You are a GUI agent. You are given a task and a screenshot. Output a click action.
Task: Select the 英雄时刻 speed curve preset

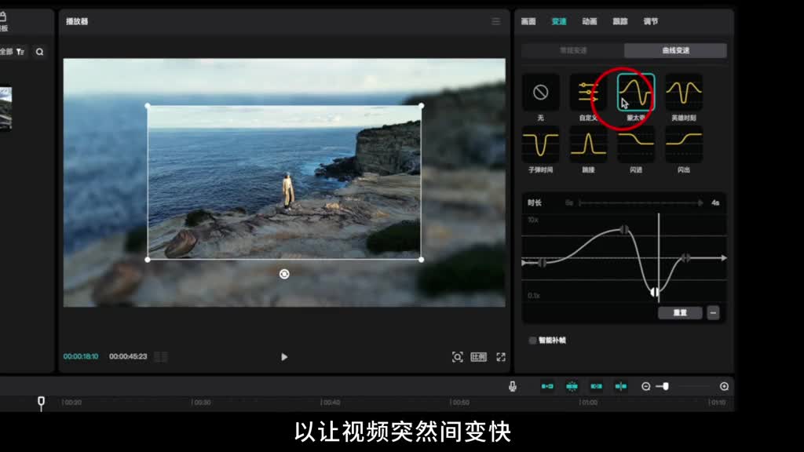[x=683, y=93]
